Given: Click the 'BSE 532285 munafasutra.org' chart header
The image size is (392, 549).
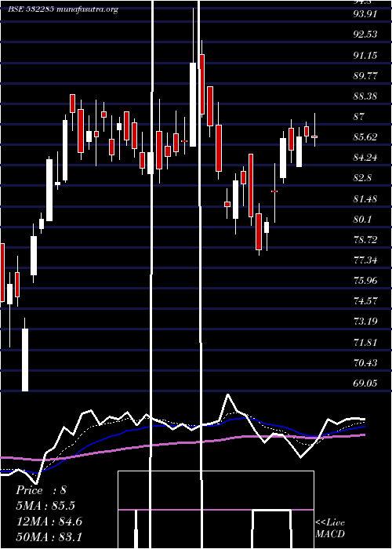Looking at the screenshot, I should [x=64, y=9].
